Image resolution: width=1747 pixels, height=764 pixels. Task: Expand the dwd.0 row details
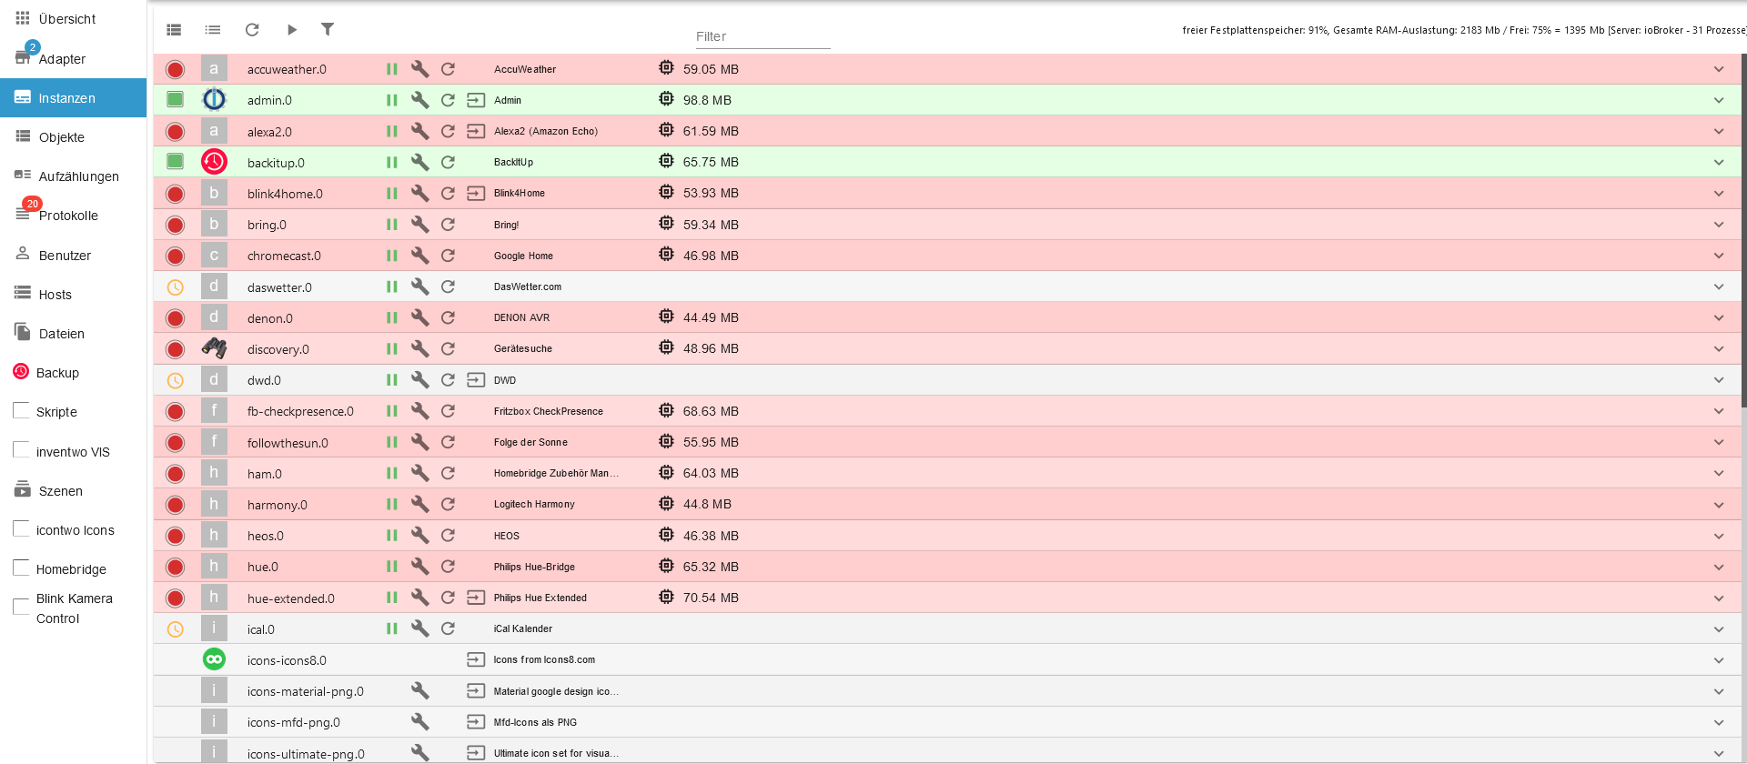click(1719, 380)
